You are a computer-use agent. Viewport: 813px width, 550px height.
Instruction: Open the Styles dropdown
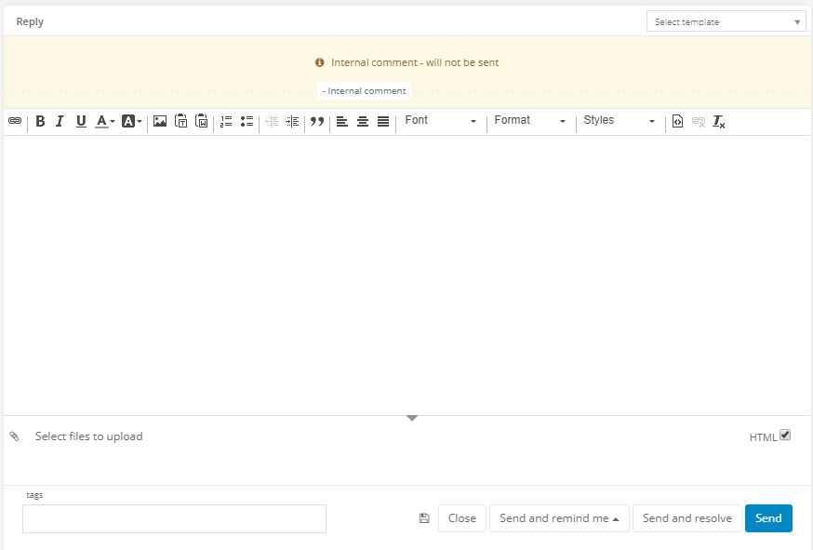pyautogui.click(x=619, y=121)
